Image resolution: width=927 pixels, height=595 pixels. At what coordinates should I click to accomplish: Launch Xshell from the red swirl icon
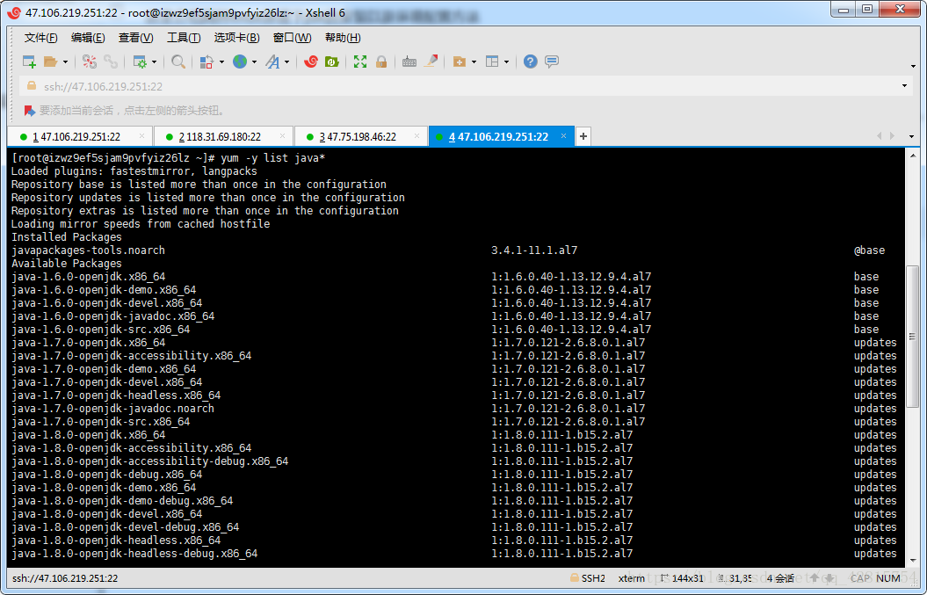click(x=310, y=62)
